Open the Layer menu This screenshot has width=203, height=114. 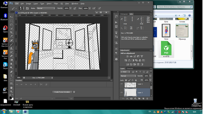[x=36, y=3]
